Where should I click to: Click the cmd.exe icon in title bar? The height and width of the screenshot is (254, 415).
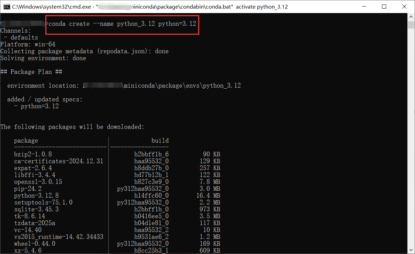pos(6,7)
